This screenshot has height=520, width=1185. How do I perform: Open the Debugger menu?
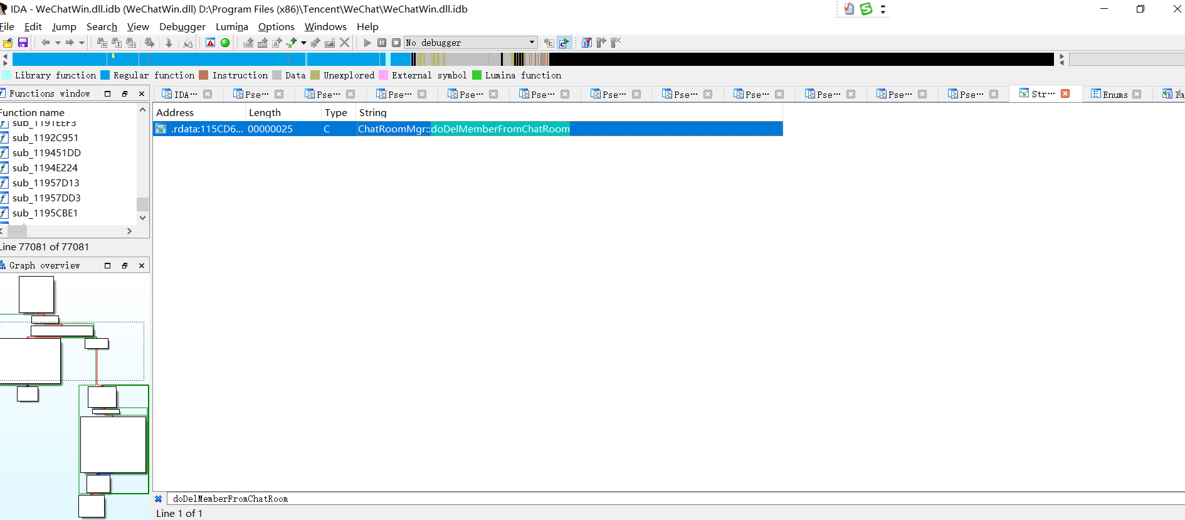tap(182, 26)
